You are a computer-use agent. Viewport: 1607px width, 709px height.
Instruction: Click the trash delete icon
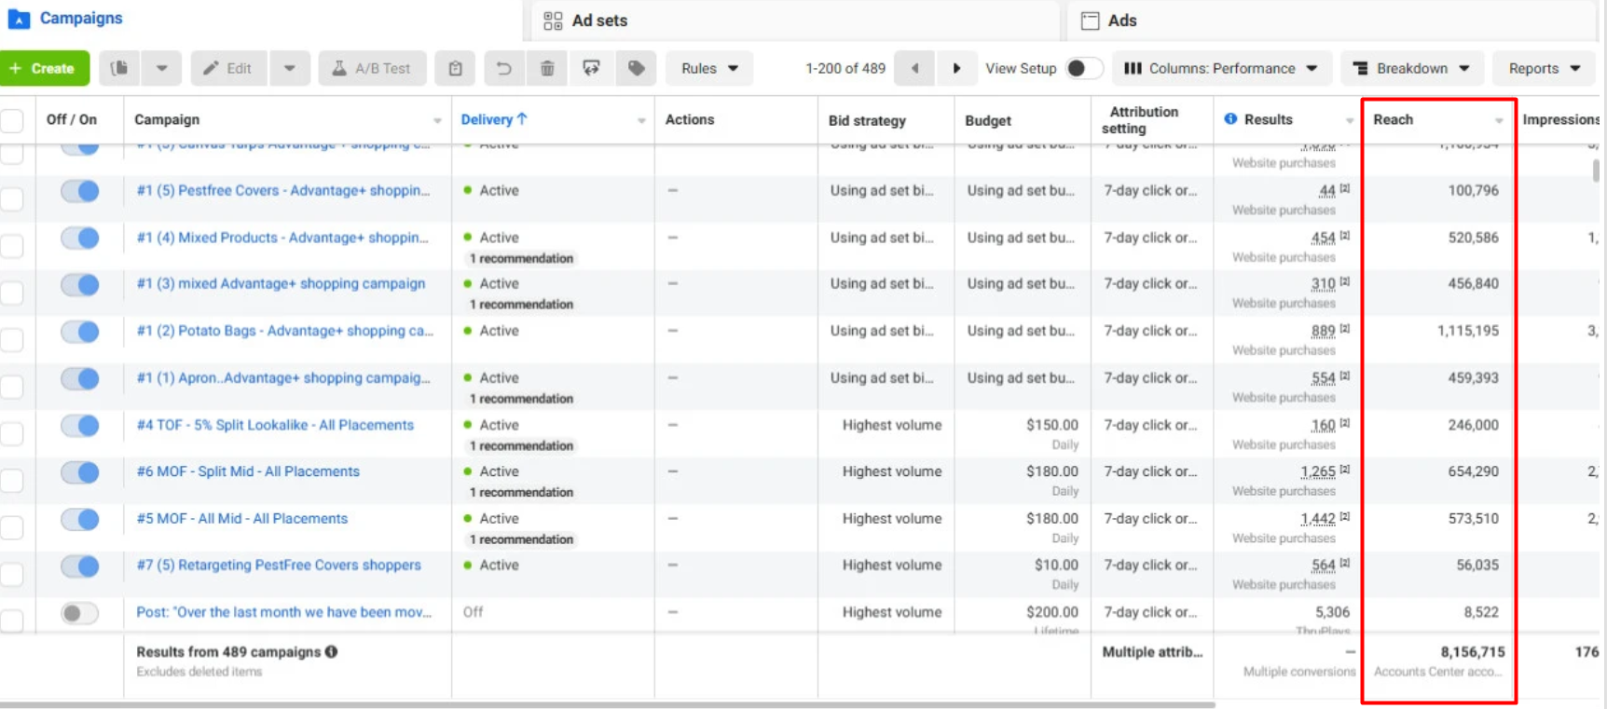click(547, 68)
